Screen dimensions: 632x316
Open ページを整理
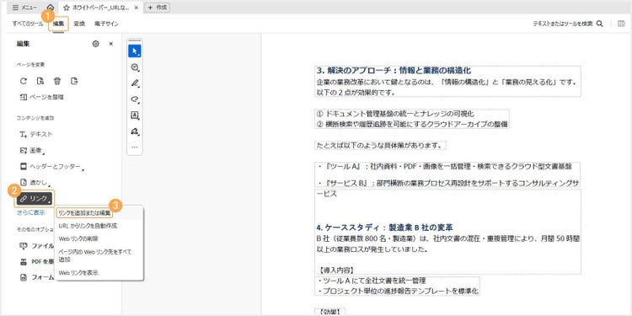(42, 97)
